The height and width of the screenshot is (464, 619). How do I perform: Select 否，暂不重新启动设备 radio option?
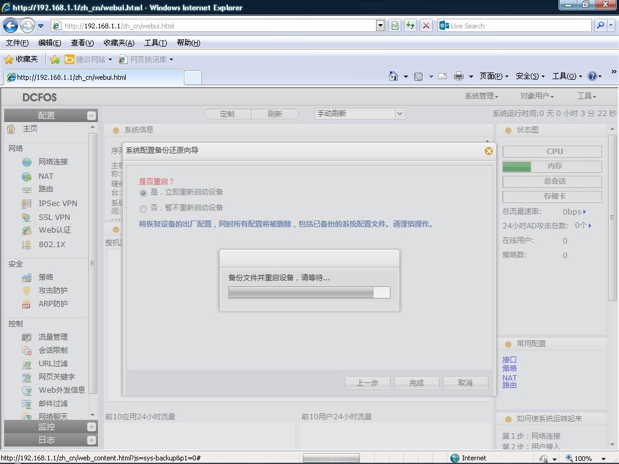(143, 208)
